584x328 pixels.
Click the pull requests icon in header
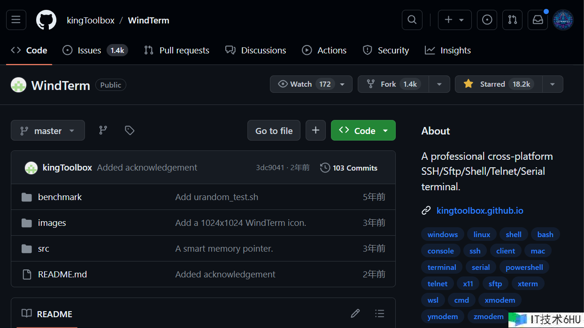(512, 20)
